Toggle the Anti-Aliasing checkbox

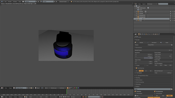click(136, 68)
